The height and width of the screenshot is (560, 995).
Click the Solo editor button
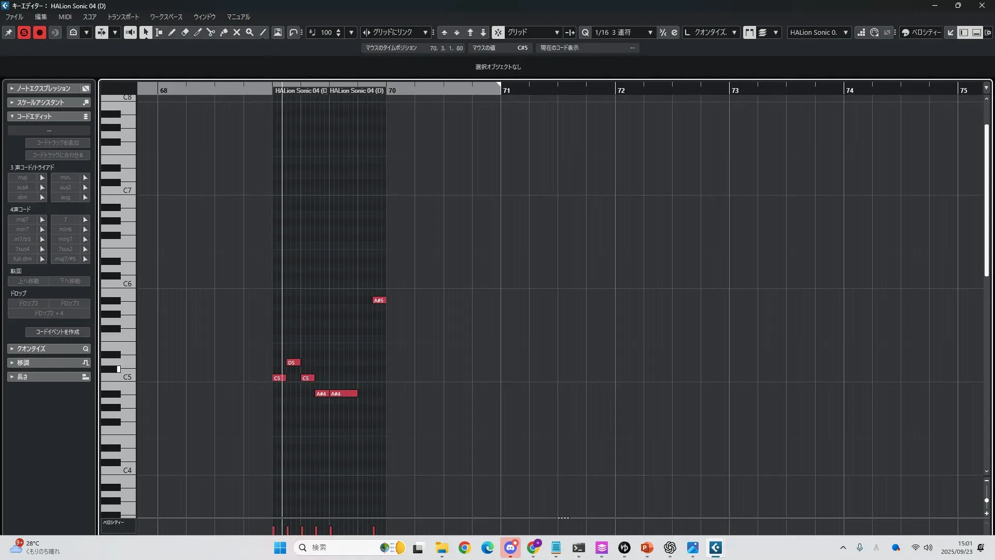24,32
